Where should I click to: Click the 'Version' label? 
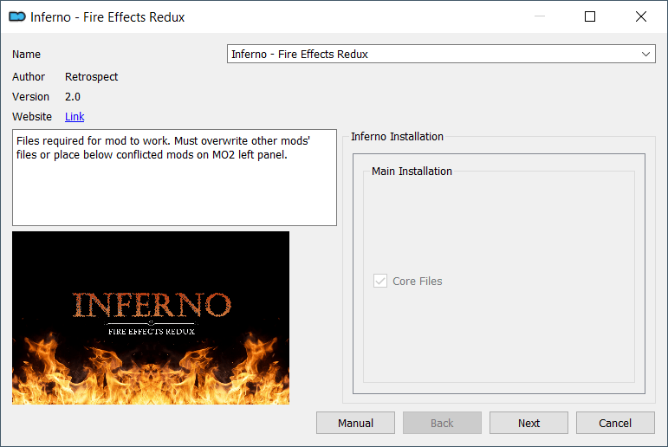point(30,97)
